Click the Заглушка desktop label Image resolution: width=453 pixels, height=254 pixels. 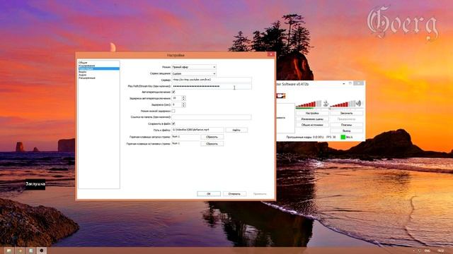click(x=35, y=183)
